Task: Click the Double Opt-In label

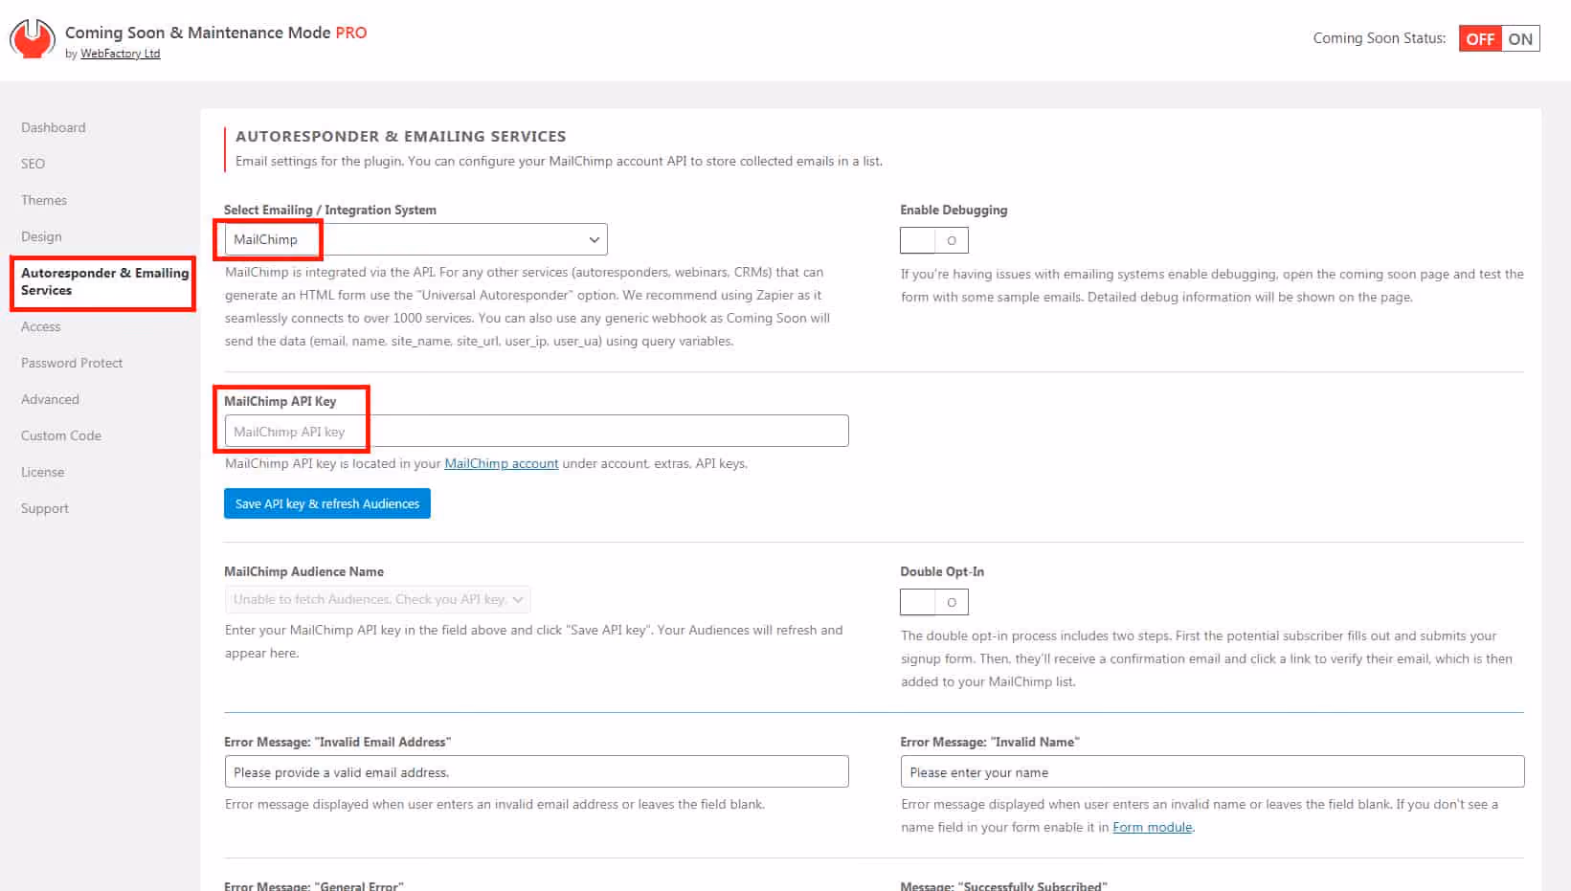Action: pyautogui.click(x=942, y=571)
